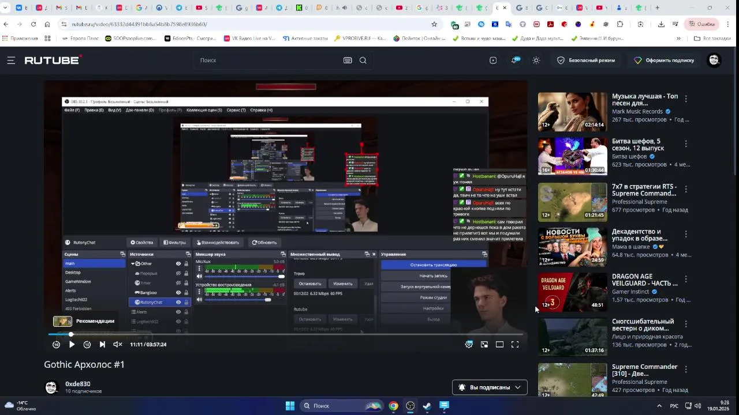
Task: Open the upload video icon in header
Action: pos(493,60)
